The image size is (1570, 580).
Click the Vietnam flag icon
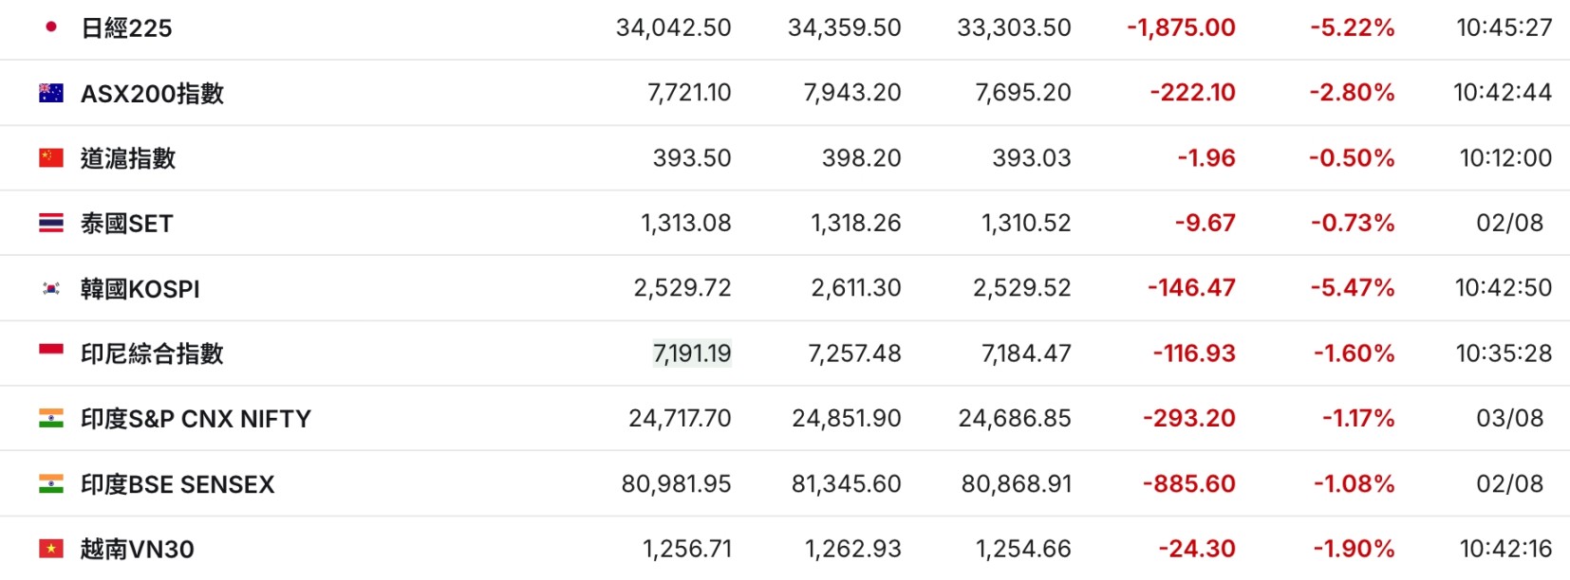51,549
